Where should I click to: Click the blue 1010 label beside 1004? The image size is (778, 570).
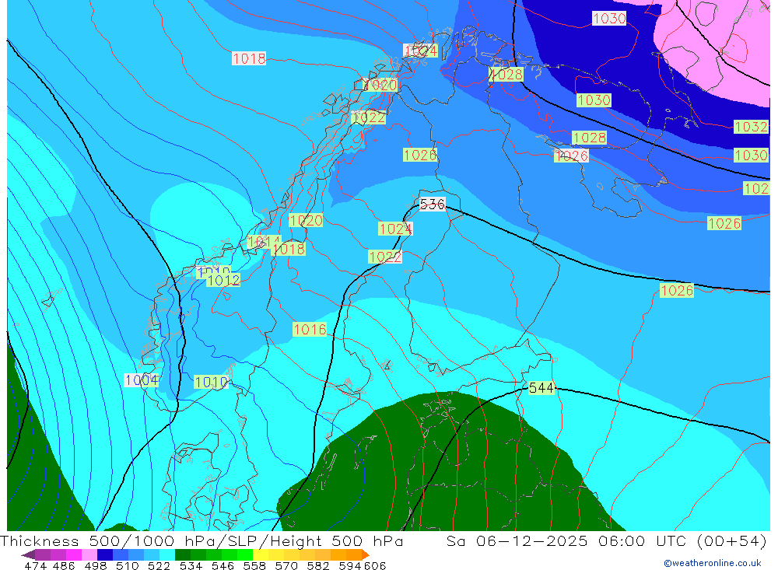[x=212, y=383]
